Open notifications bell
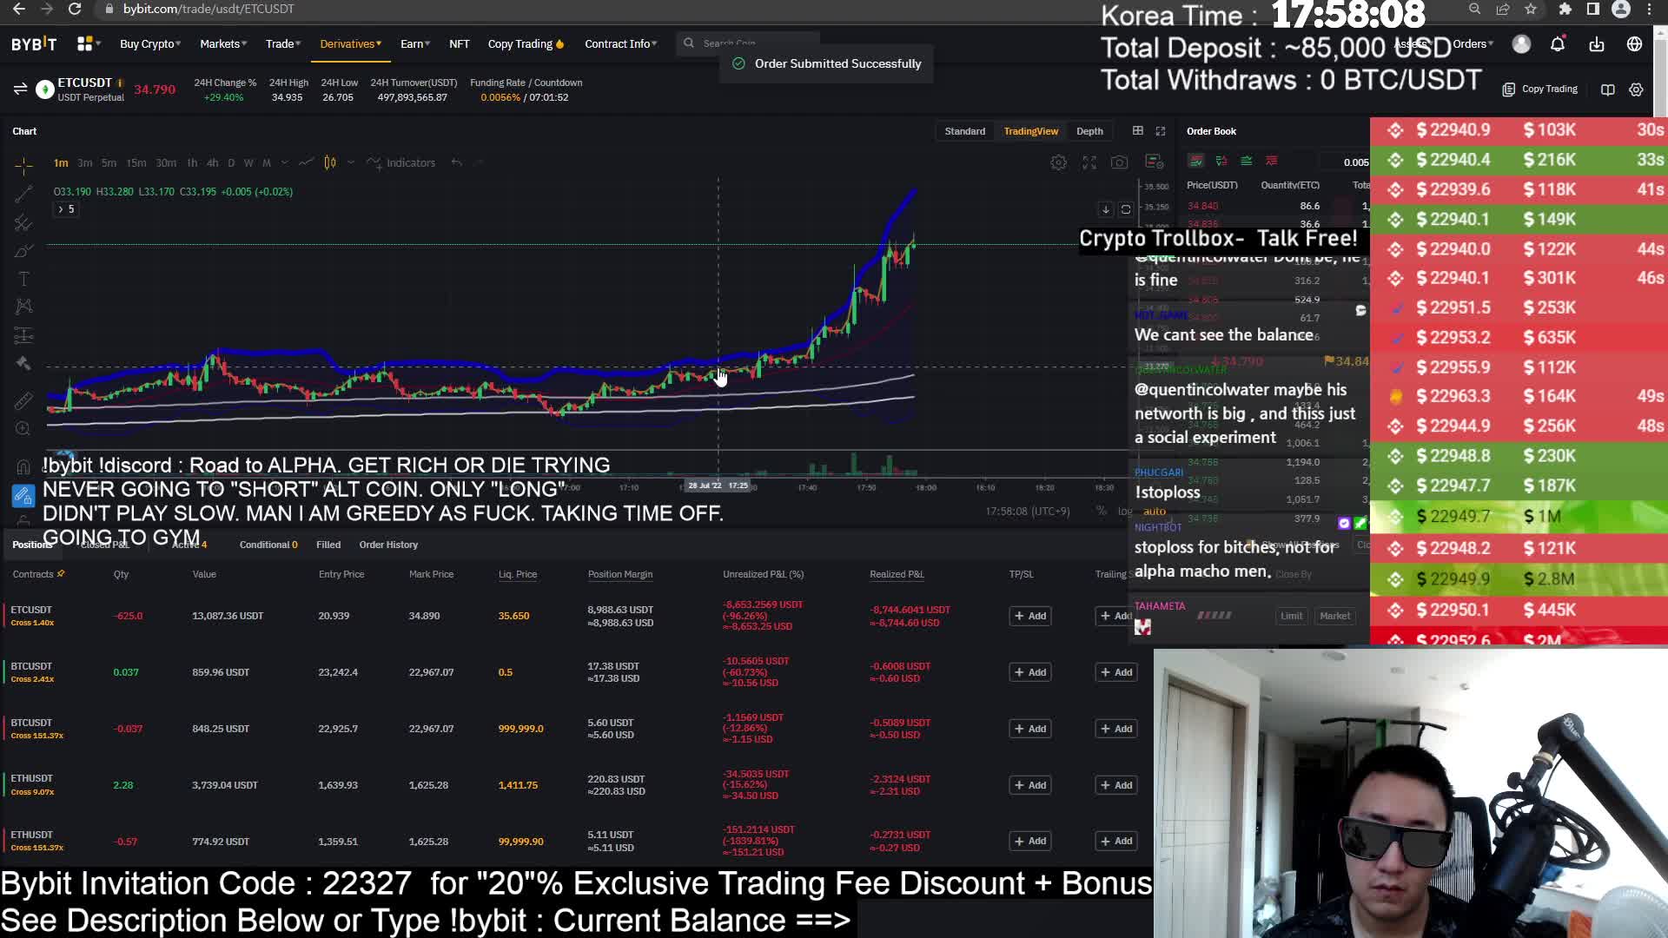 click(x=1558, y=44)
